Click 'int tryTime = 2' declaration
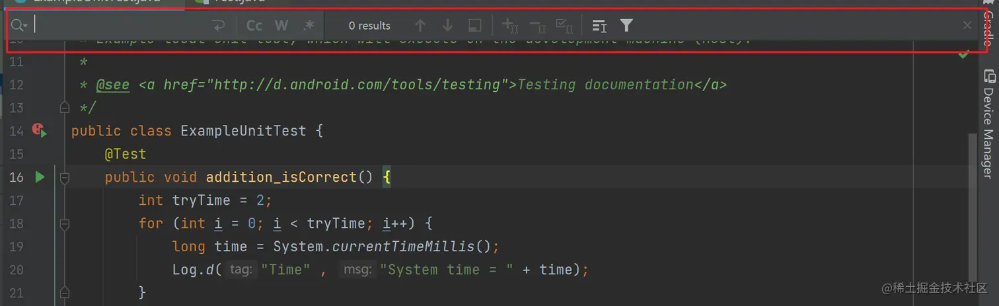The width and height of the screenshot is (999, 306). (200, 200)
